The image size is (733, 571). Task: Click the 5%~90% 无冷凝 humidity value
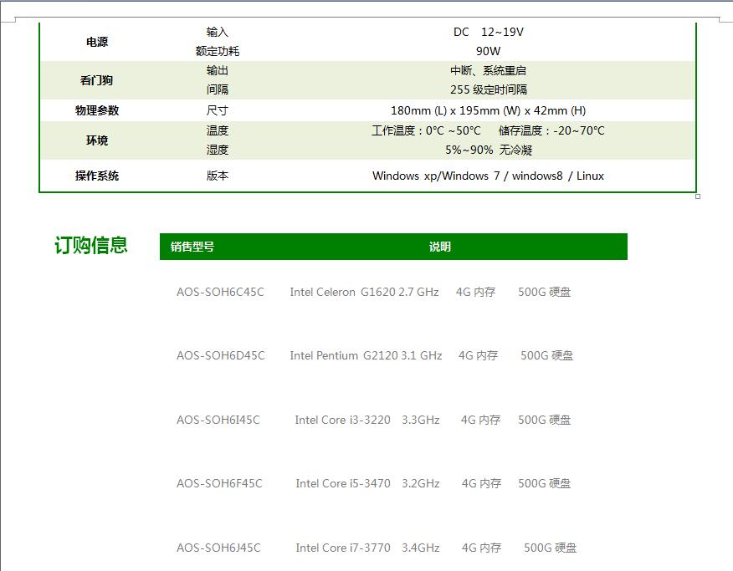[x=488, y=150]
